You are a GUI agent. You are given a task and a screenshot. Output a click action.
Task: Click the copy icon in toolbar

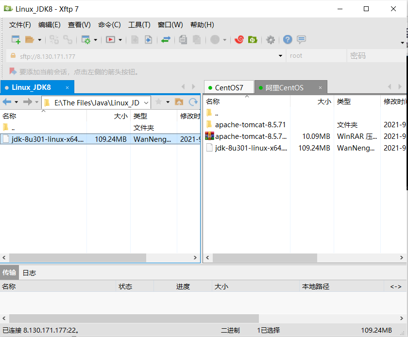[x=183, y=40]
